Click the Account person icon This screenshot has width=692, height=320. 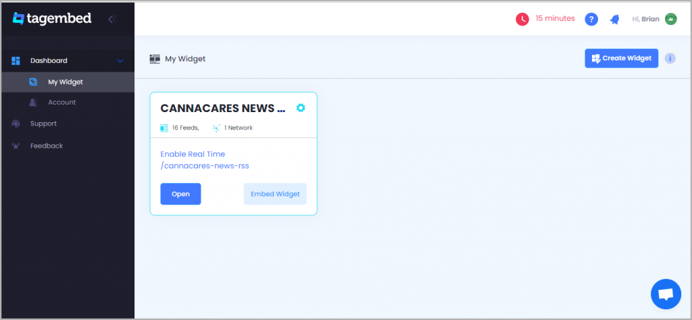33,102
